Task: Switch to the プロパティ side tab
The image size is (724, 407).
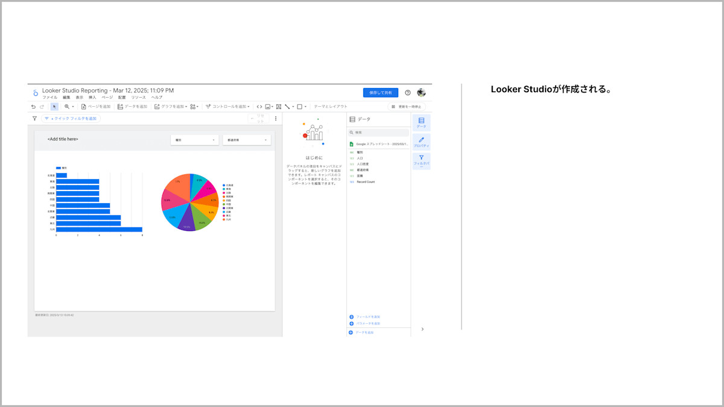Action: pos(421,142)
